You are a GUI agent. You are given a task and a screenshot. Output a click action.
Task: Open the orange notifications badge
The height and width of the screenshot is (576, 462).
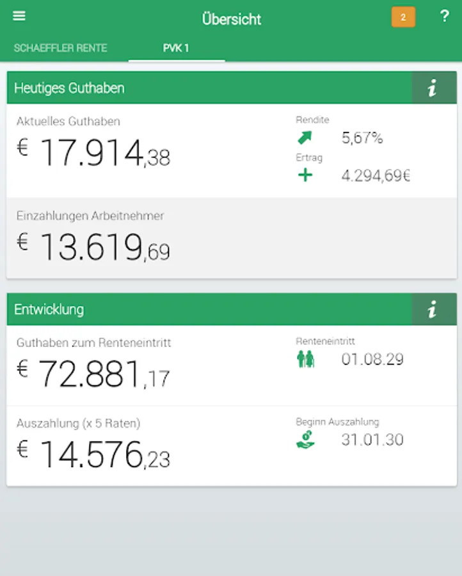[x=403, y=17]
